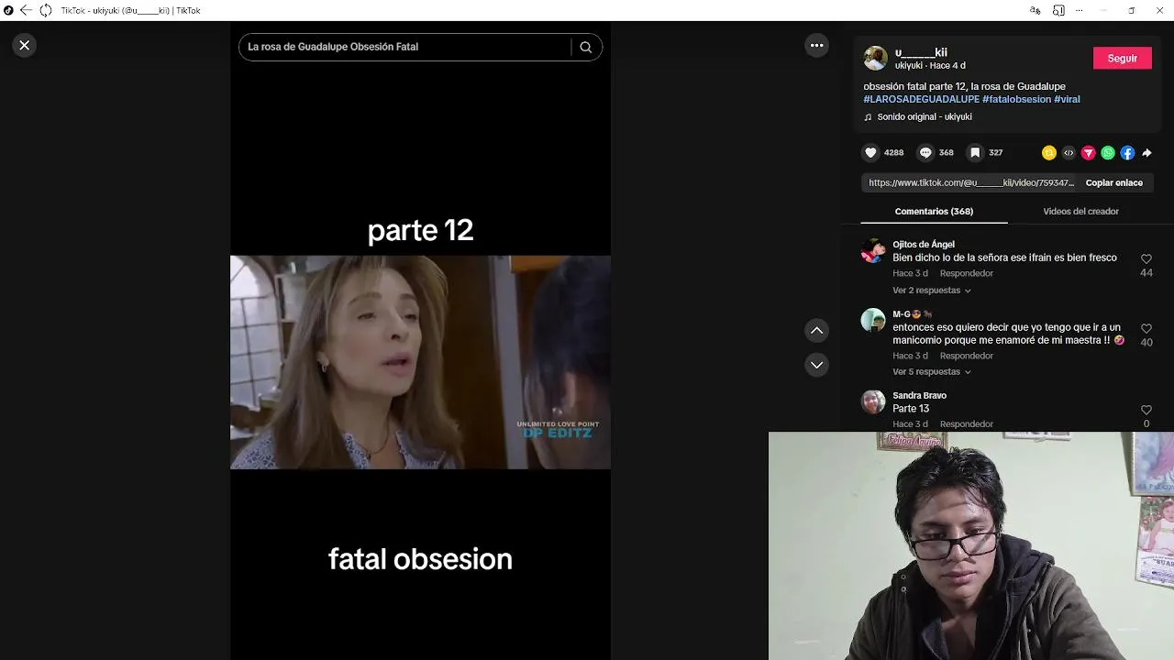Viewport: 1174px width, 660px height.
Task: Switch to Videos del creador tab
Action: coord(1080,211)
